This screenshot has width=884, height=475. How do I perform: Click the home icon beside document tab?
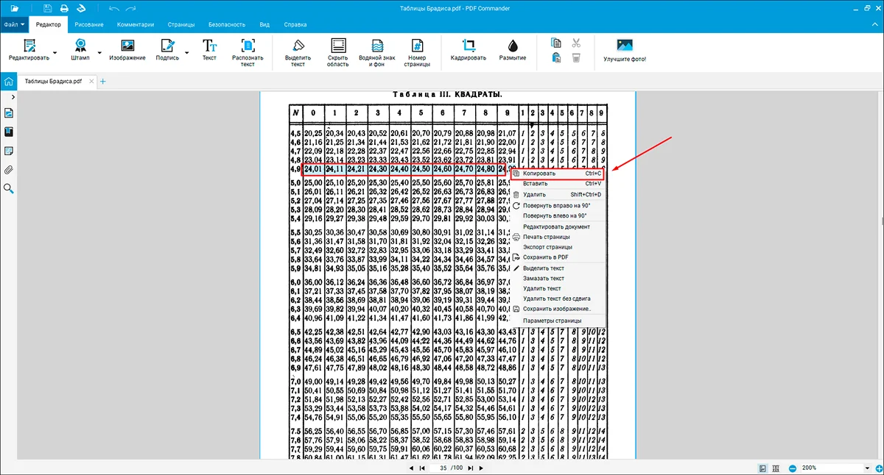pyautogui.click(x=9, y=82)
